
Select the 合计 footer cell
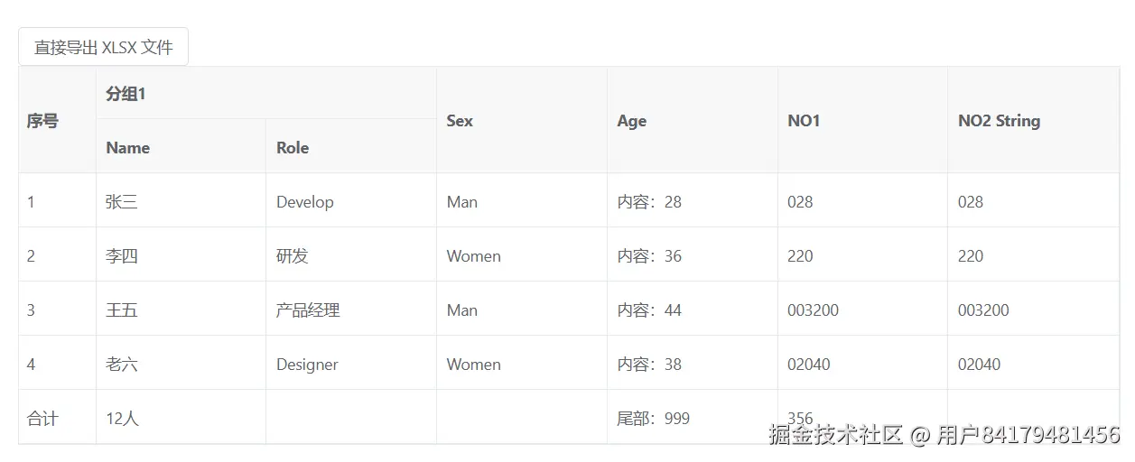pyautogui.click(x=42, y=419)
